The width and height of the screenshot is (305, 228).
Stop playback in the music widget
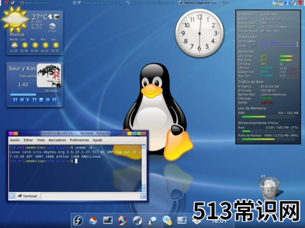click(41, 100)
